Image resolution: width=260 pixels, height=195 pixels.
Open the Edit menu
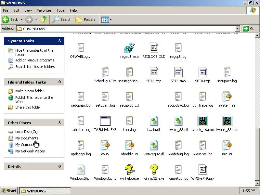click(16, 10)
